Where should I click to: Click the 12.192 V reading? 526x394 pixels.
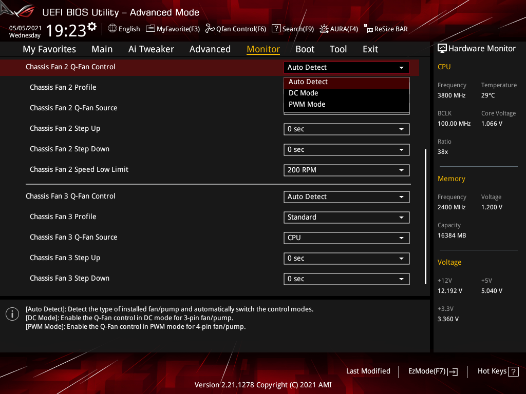(449, 291)
